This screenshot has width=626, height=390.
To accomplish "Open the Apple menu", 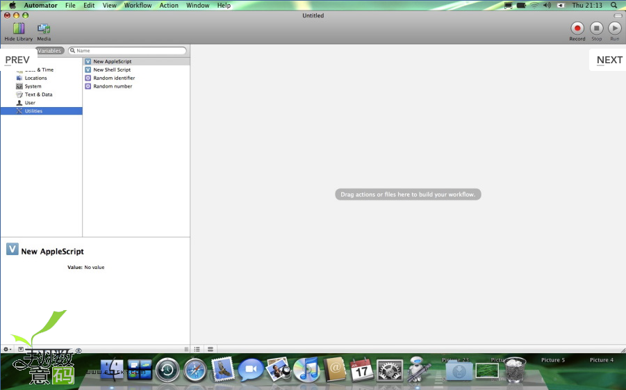I will 13,5.
